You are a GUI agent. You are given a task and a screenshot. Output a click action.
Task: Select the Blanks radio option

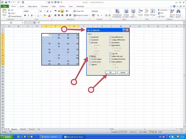point(90,56)
